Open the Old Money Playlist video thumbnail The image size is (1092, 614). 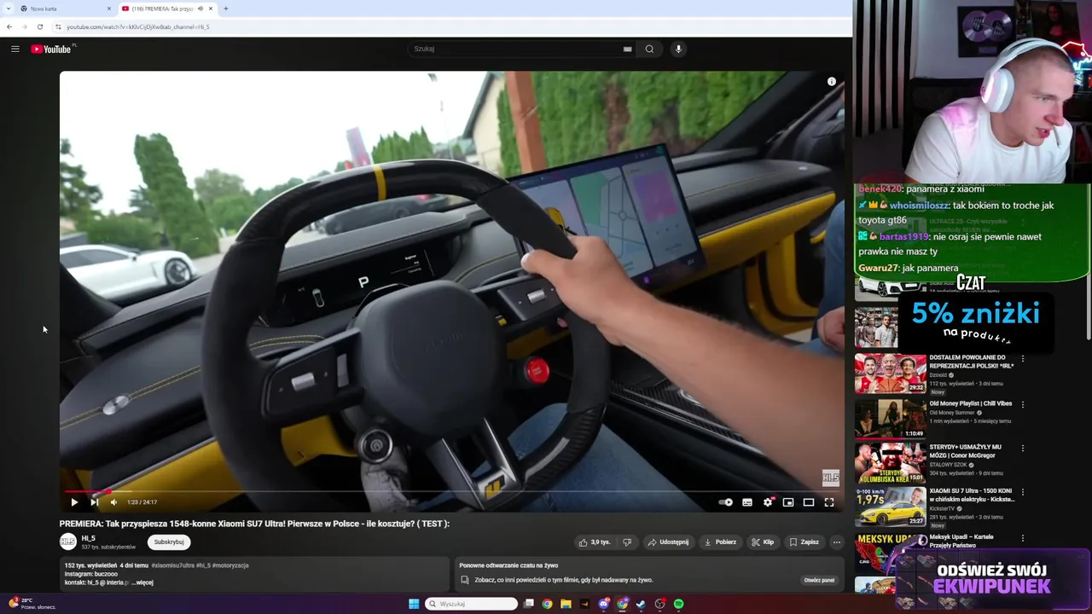(x=891, y=419)
